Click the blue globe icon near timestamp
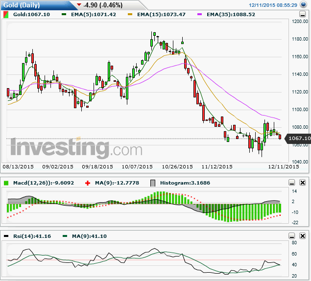 pyautogui.click(x=303, y=4)
